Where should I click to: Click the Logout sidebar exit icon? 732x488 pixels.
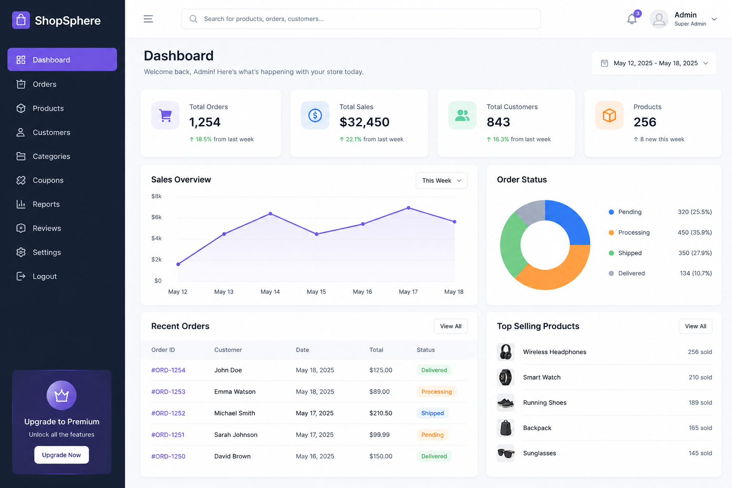[21, 276]
